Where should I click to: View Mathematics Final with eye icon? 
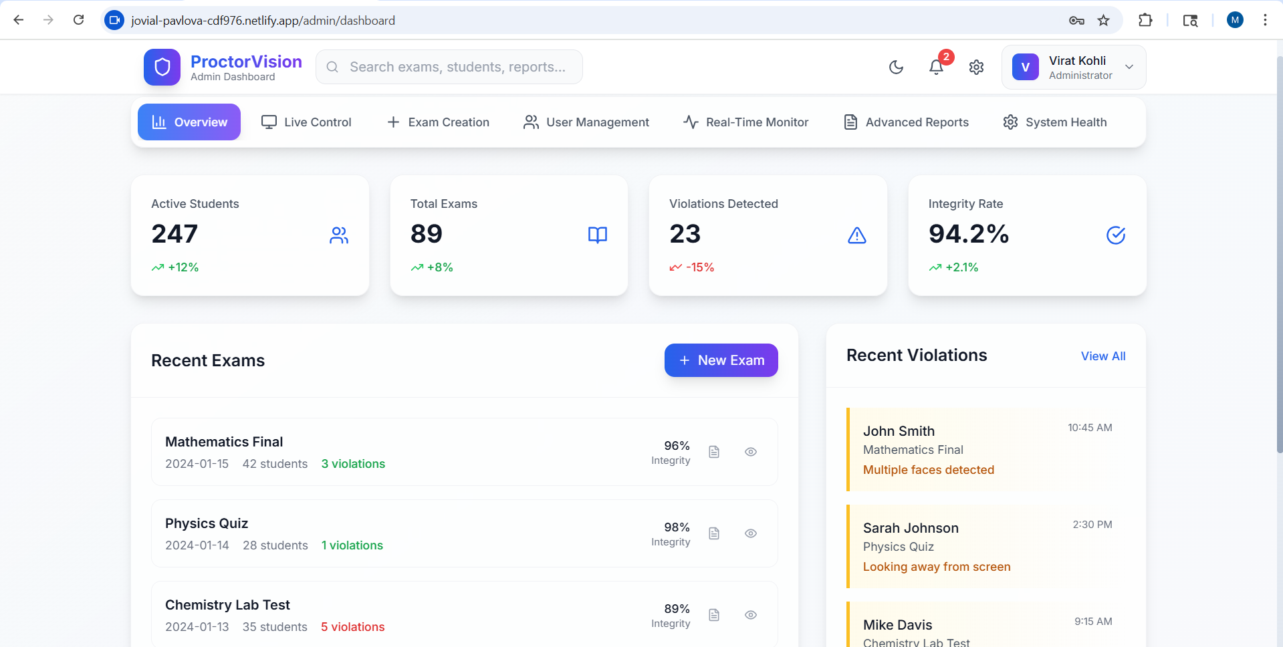[751, 452]
